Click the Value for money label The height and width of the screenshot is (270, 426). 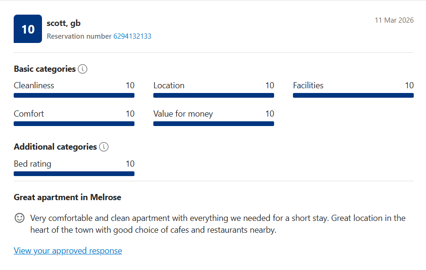183,114
